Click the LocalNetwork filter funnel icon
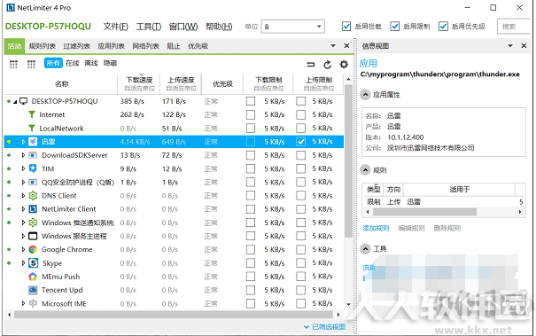Viewport: 536px width, 336px height. 31,129
